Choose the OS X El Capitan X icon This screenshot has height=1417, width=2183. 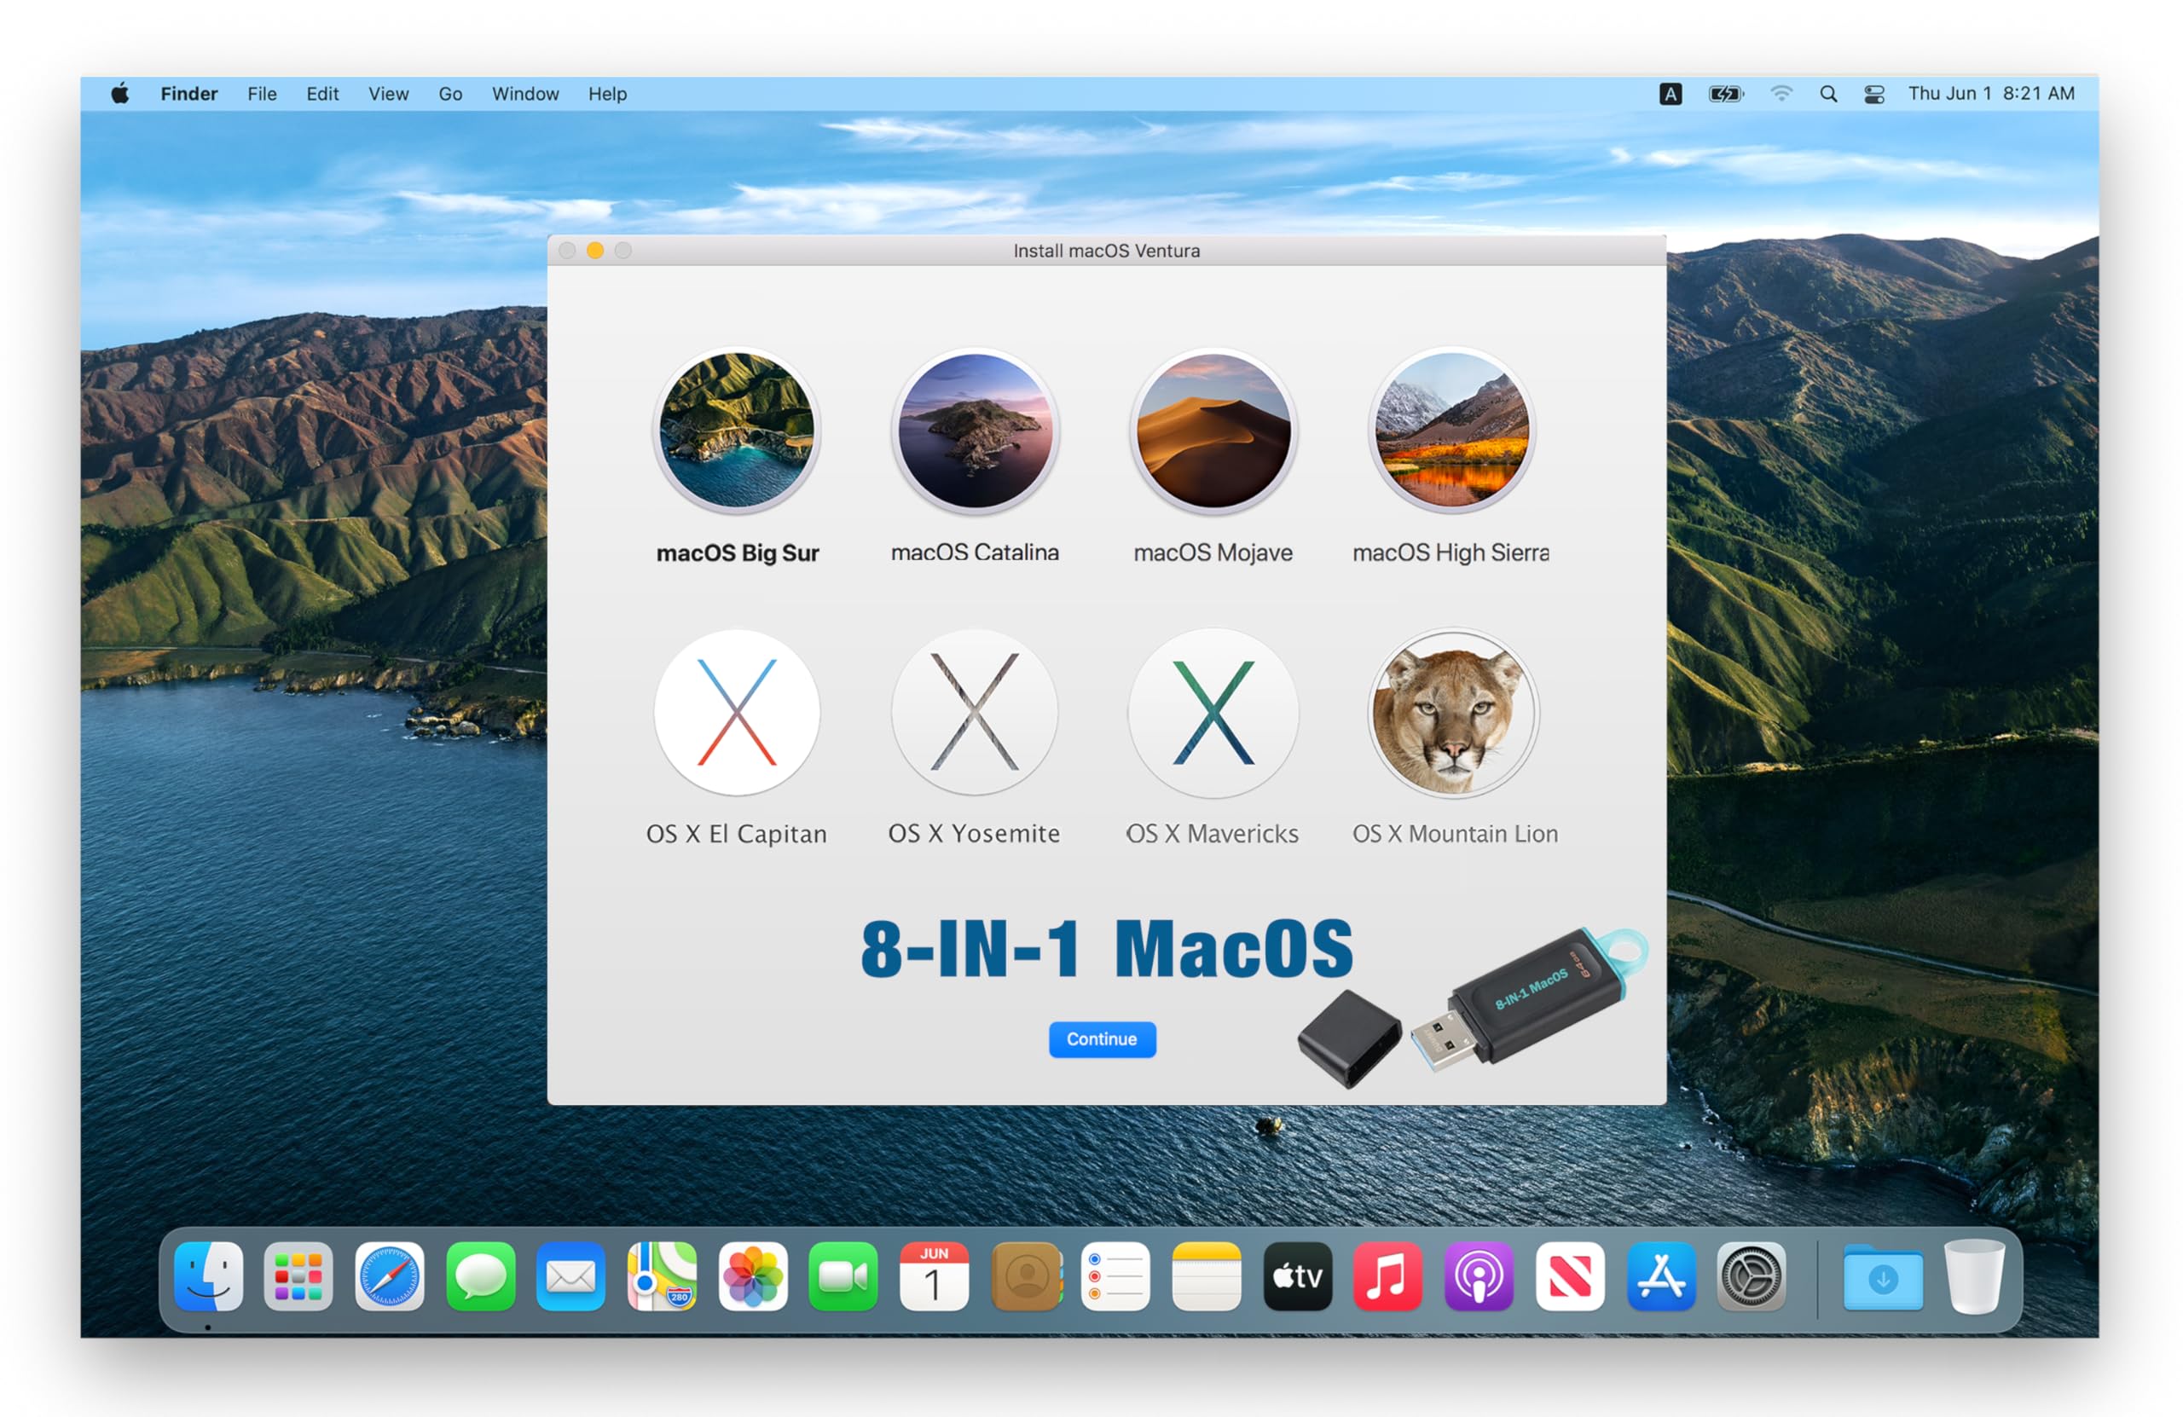click(737, 713)
